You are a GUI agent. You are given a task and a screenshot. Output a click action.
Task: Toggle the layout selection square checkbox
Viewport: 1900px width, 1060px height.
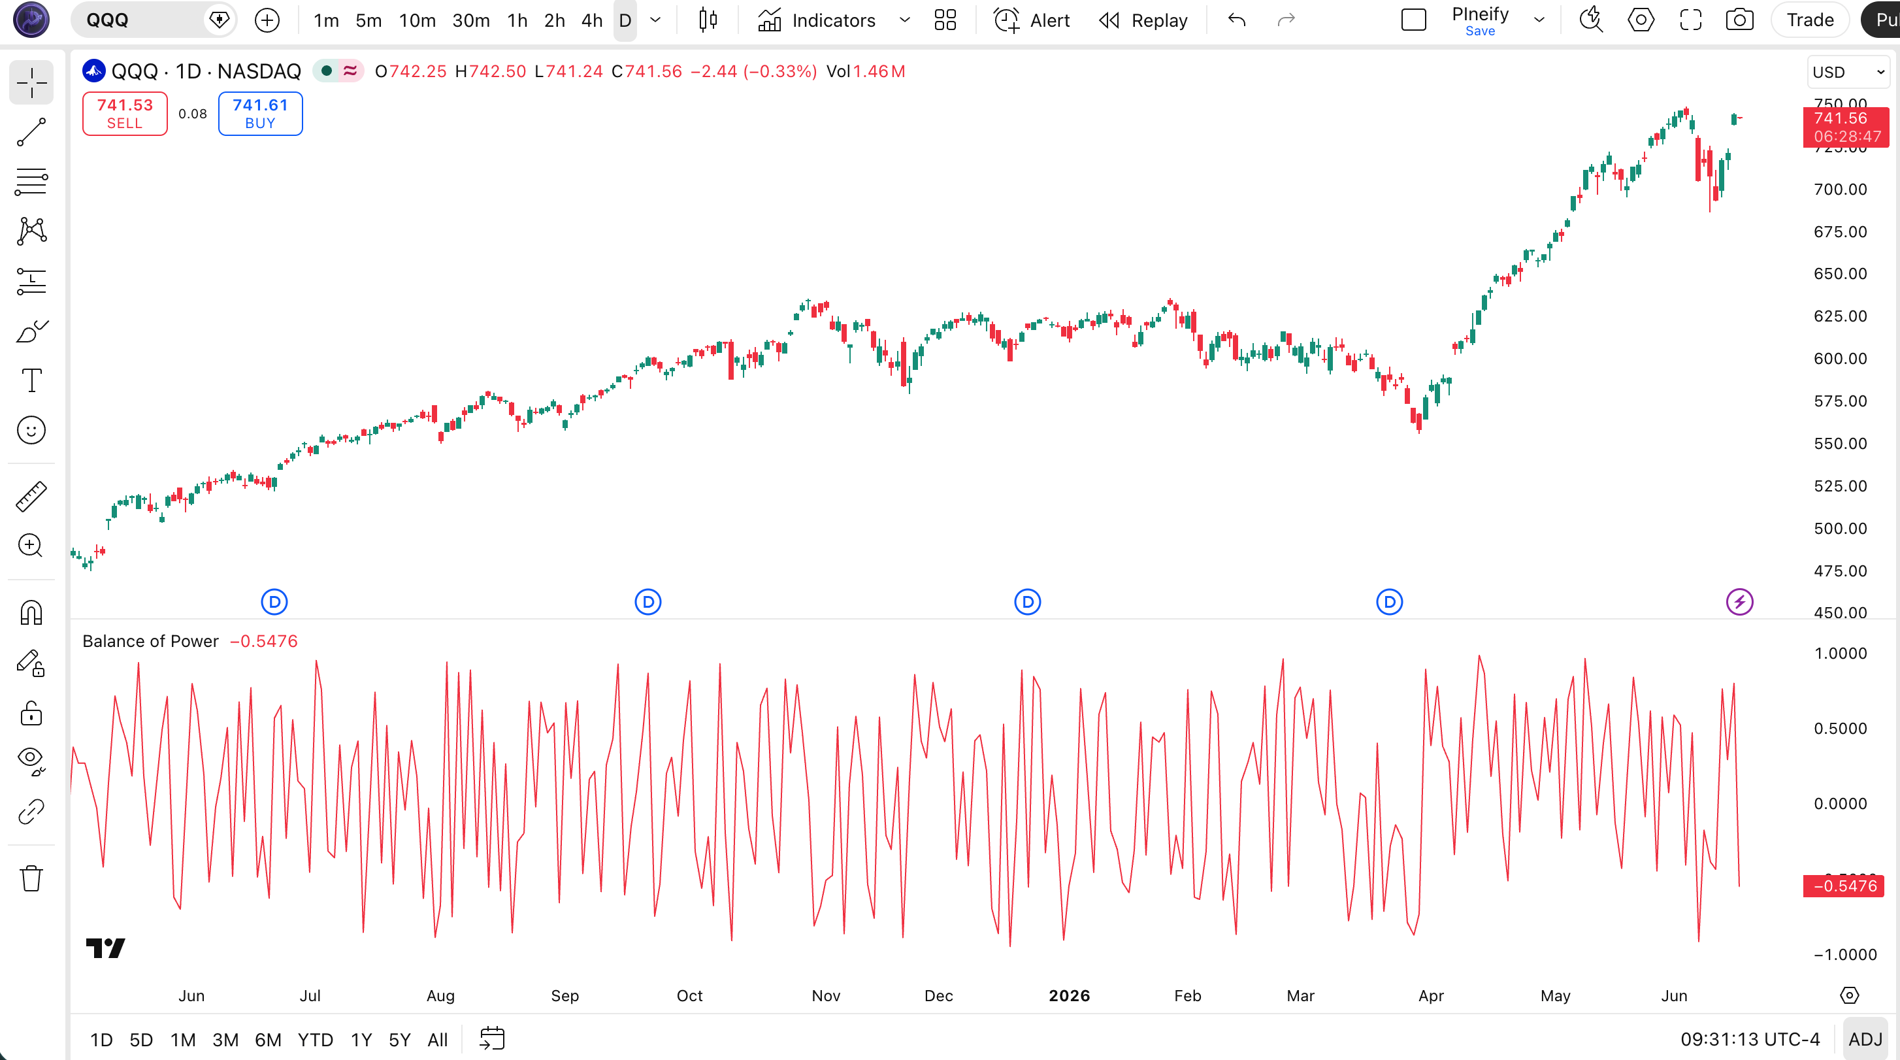(1413, 20)
